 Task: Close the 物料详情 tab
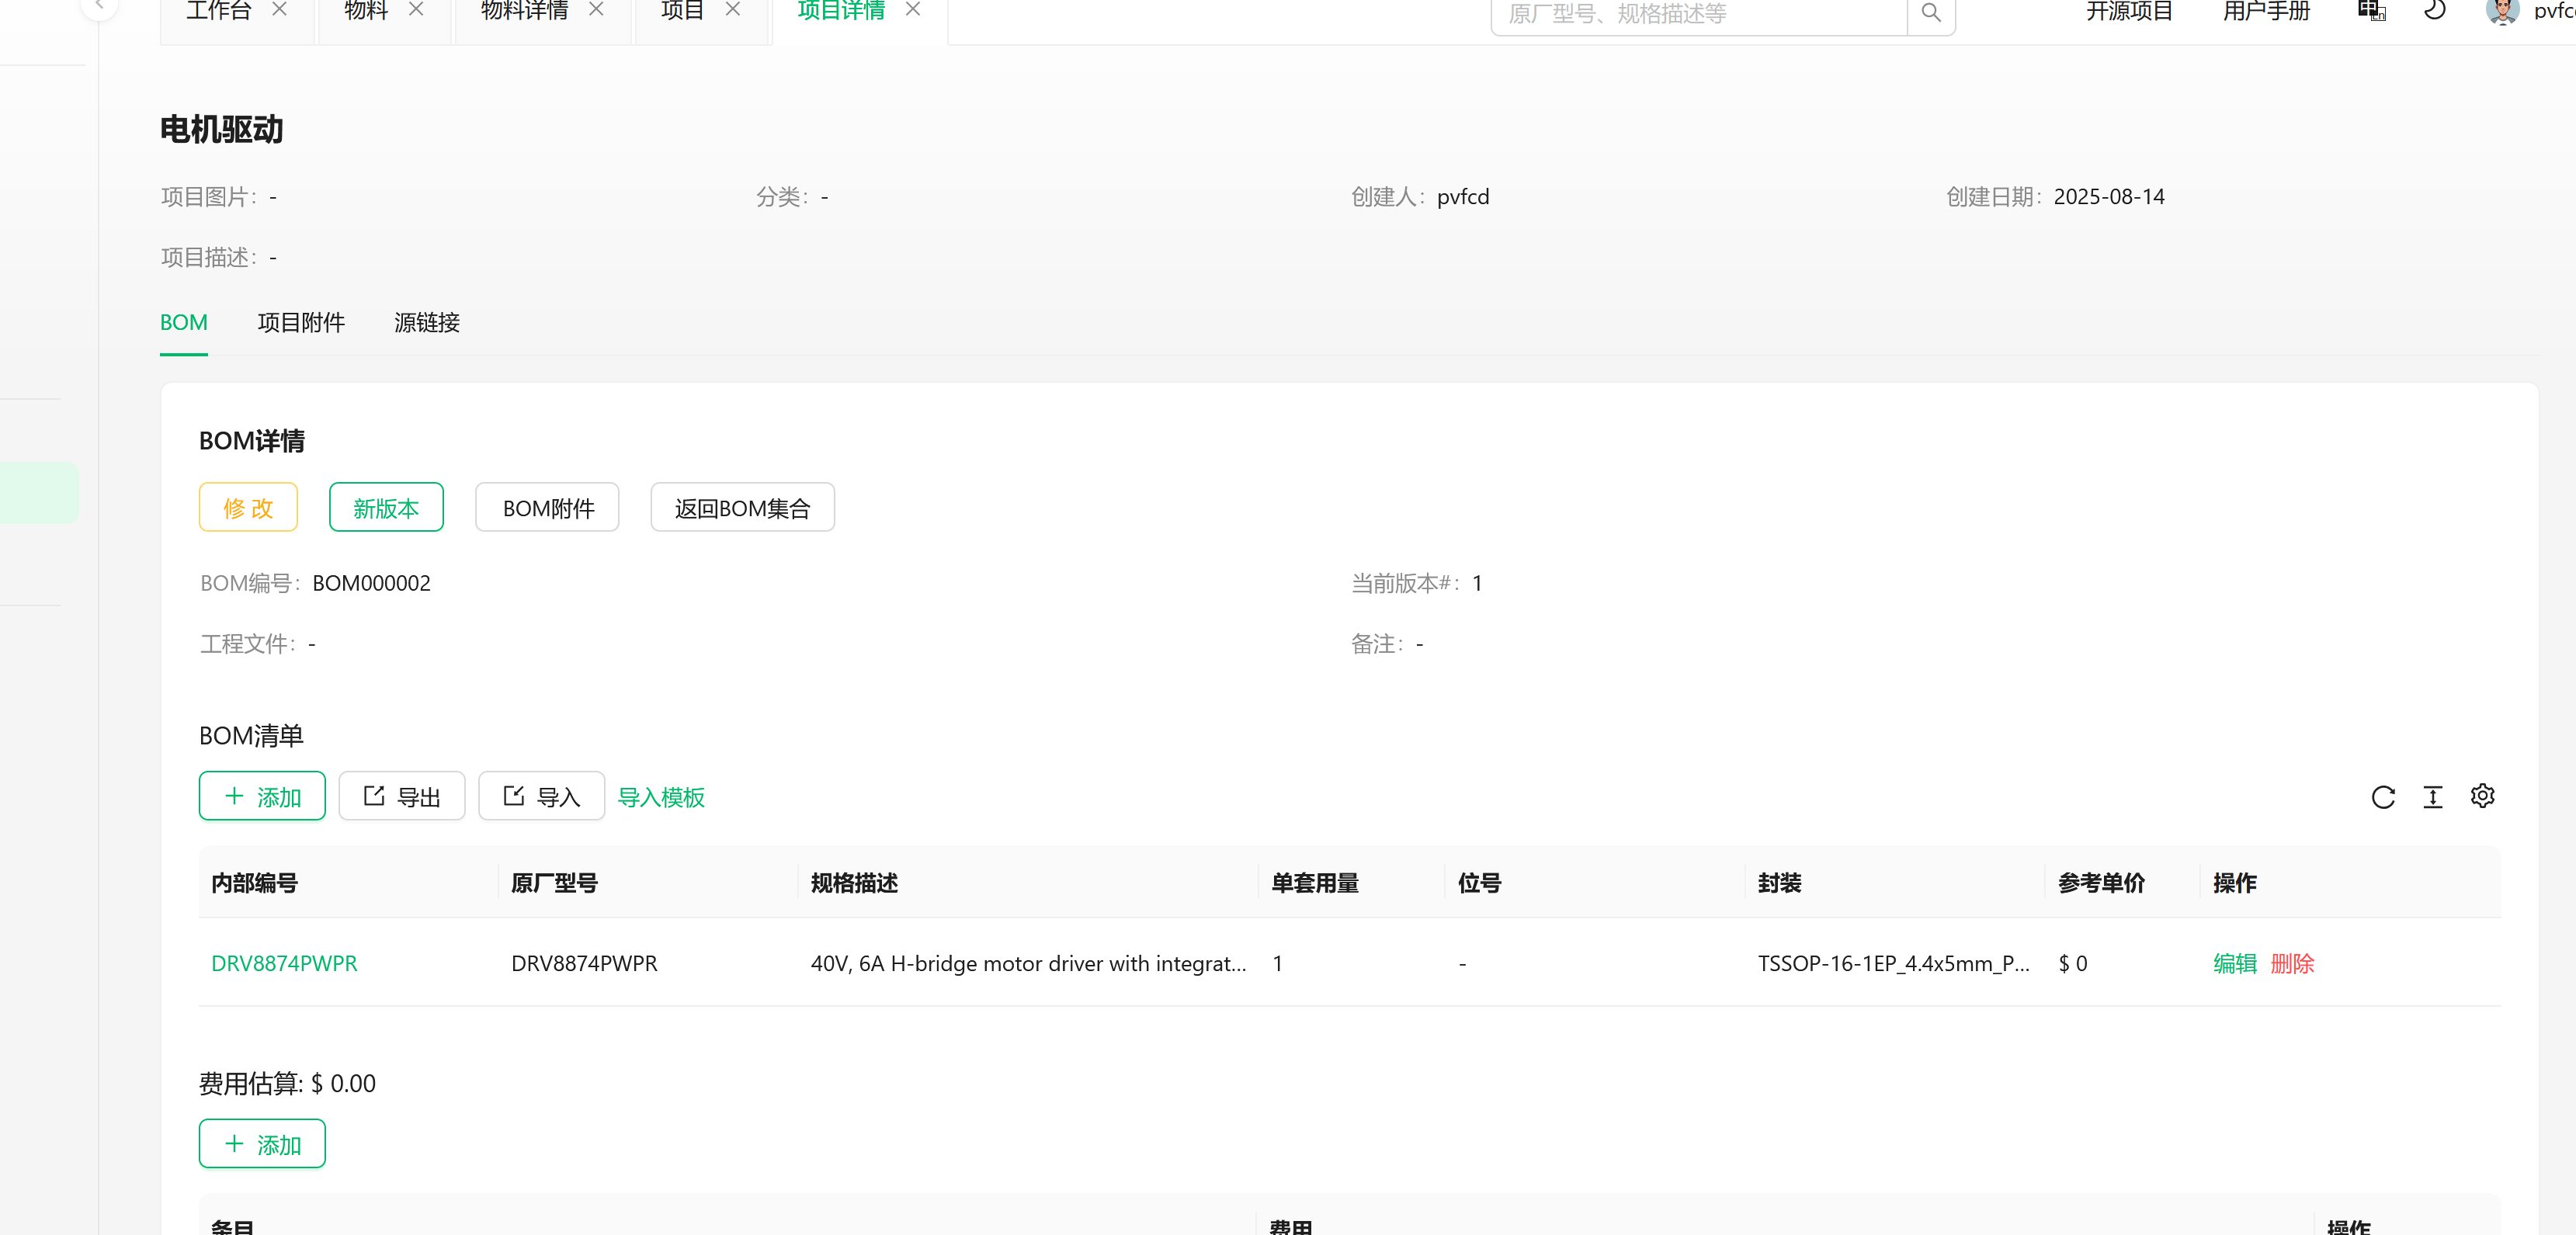pos(596,10)
